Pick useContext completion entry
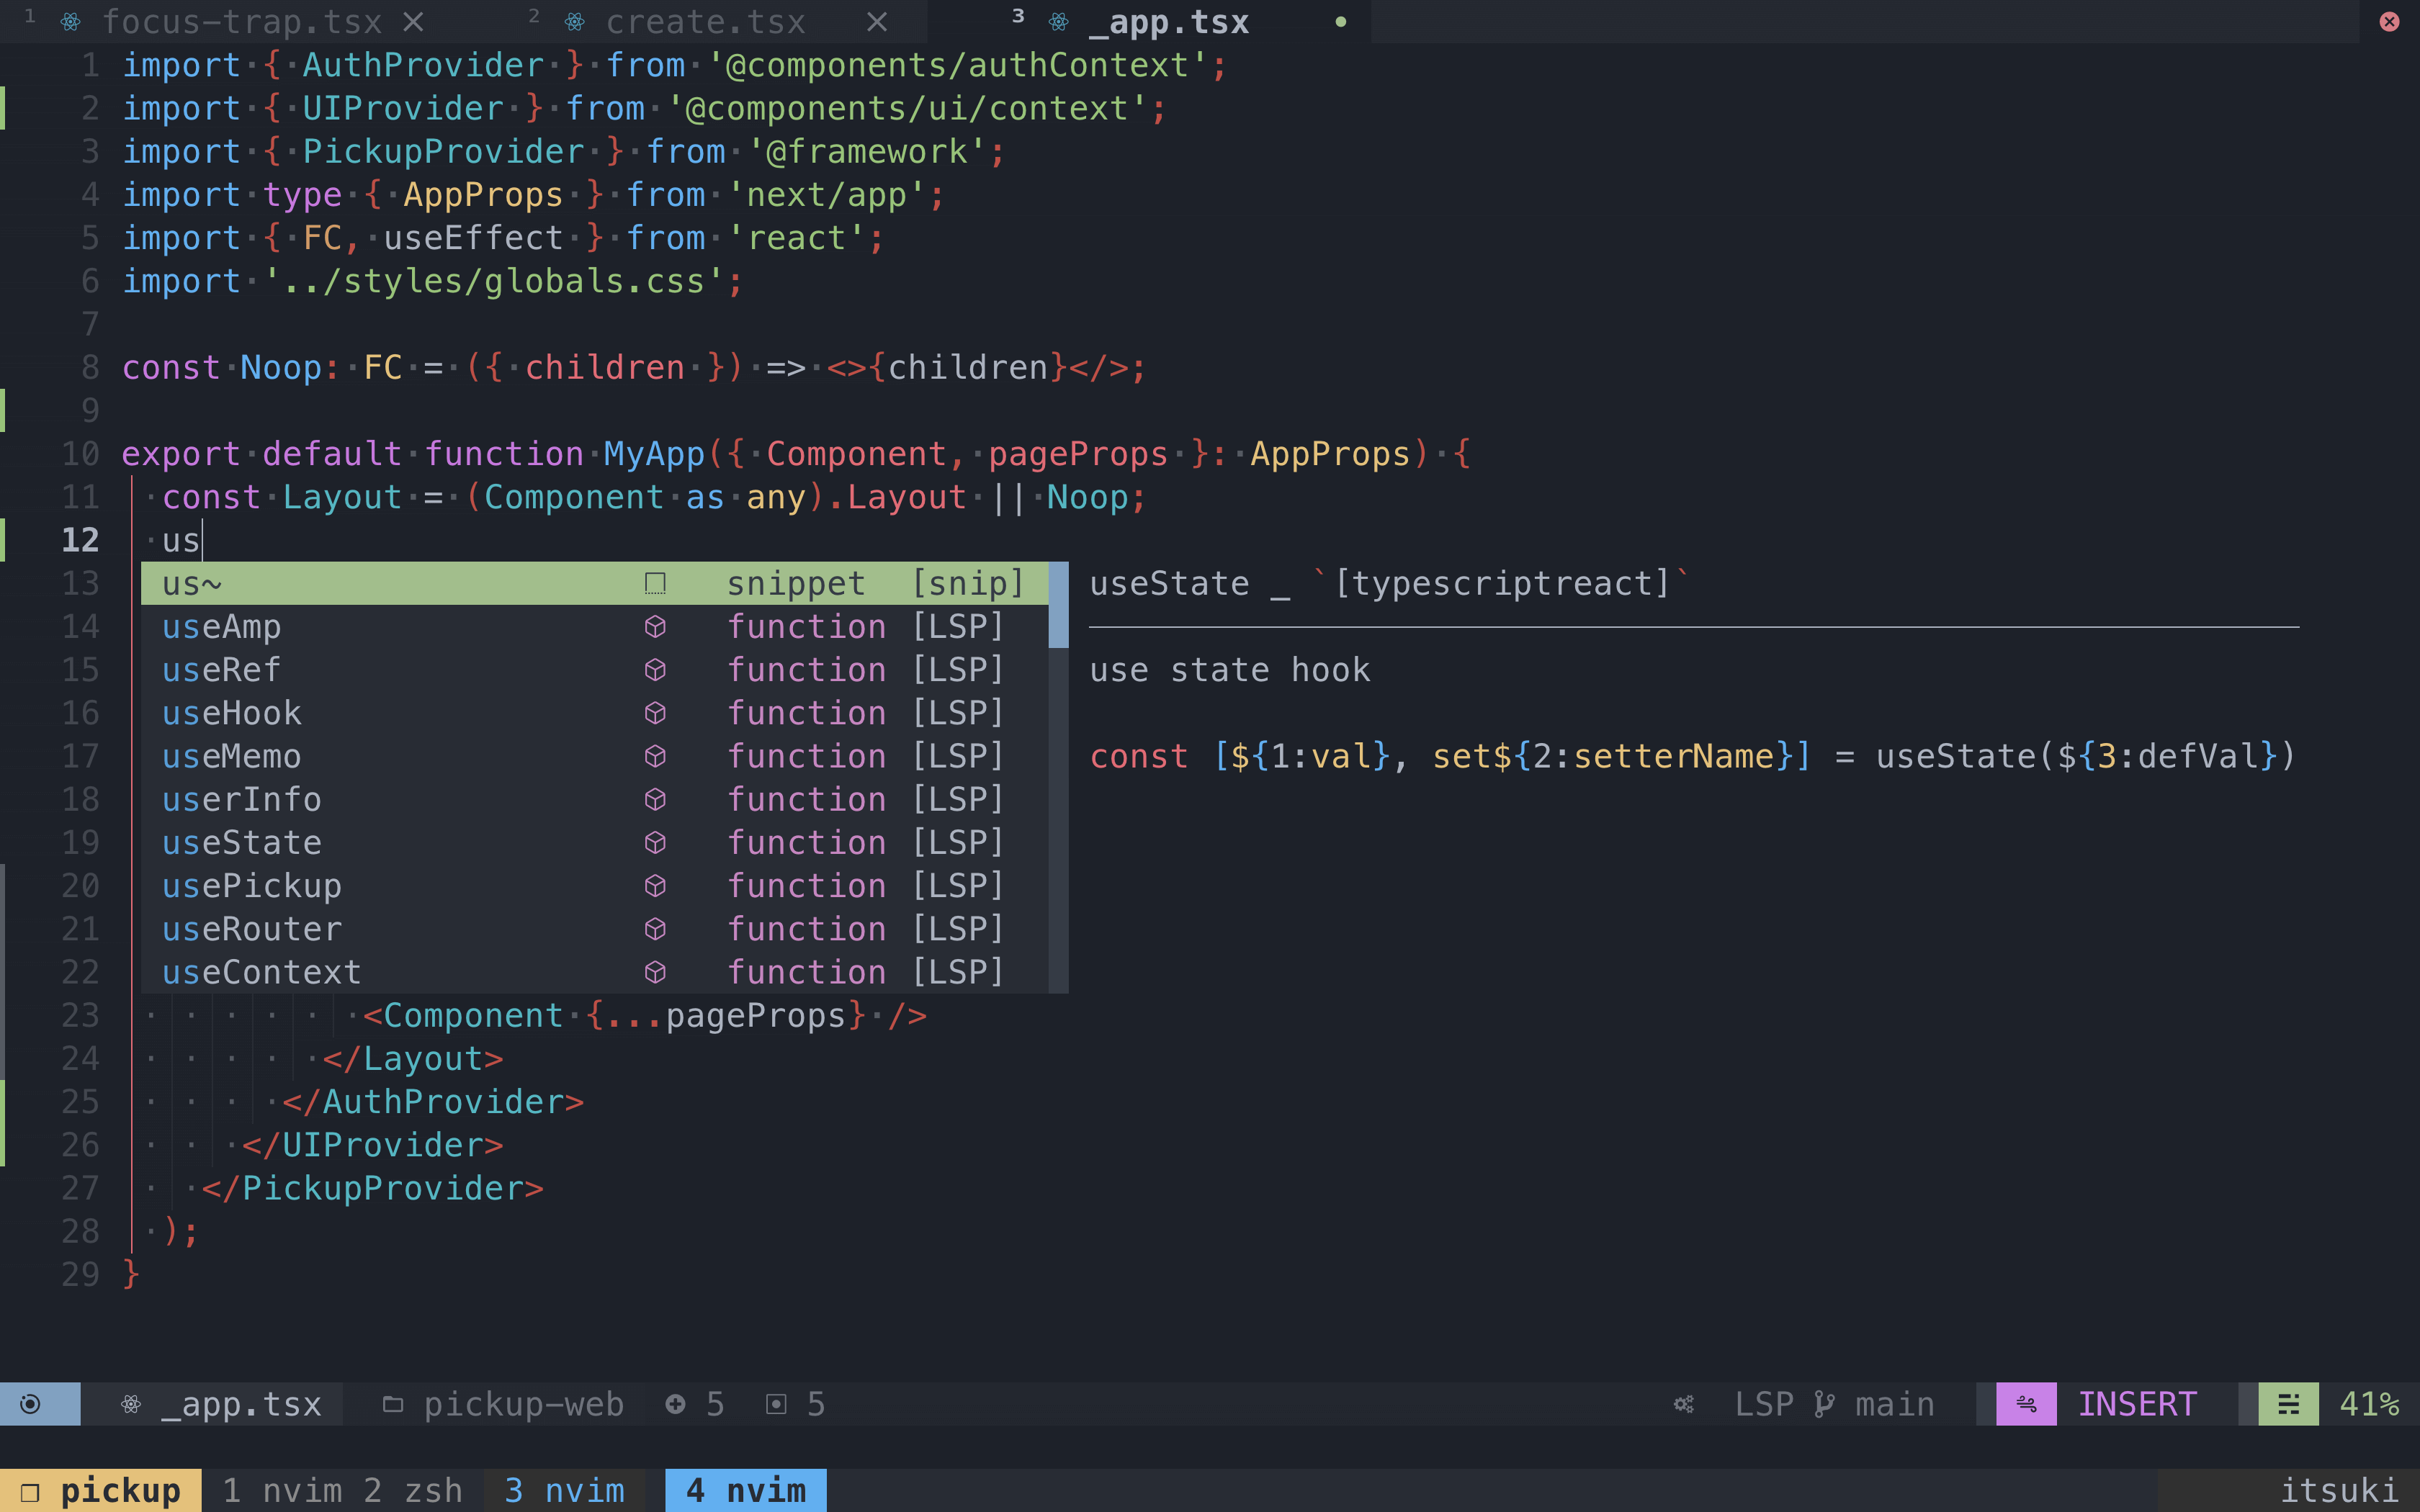The height and width of the screenshot is (1512, 2420). 595,972
